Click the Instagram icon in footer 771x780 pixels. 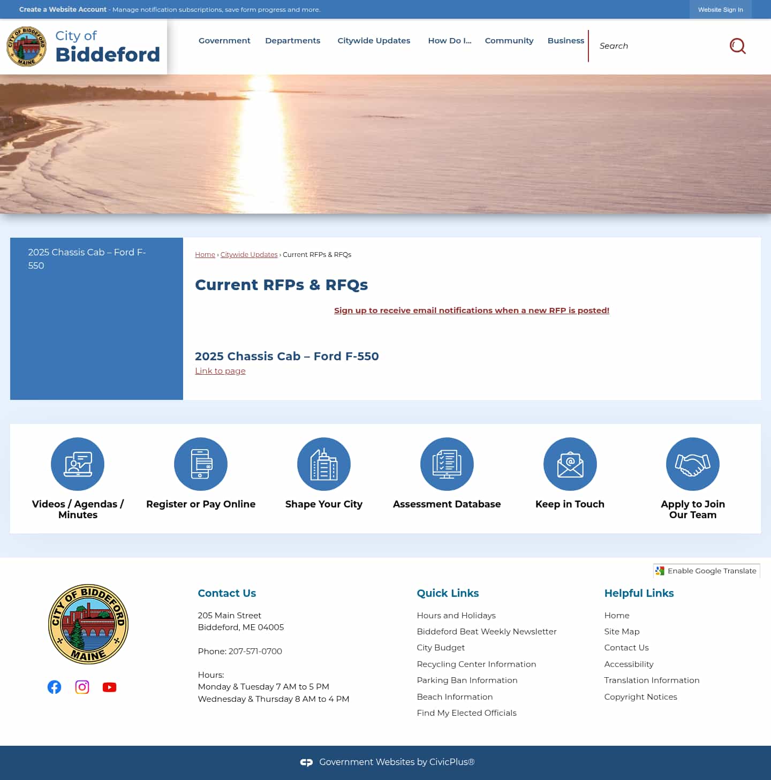pos(82,687)
